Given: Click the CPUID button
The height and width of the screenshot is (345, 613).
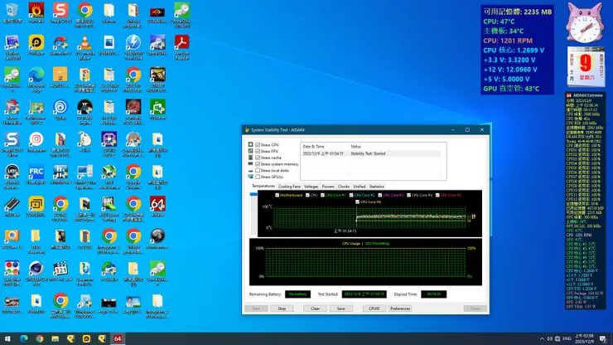Looking at the screenshot, I should tap(373, 308).
